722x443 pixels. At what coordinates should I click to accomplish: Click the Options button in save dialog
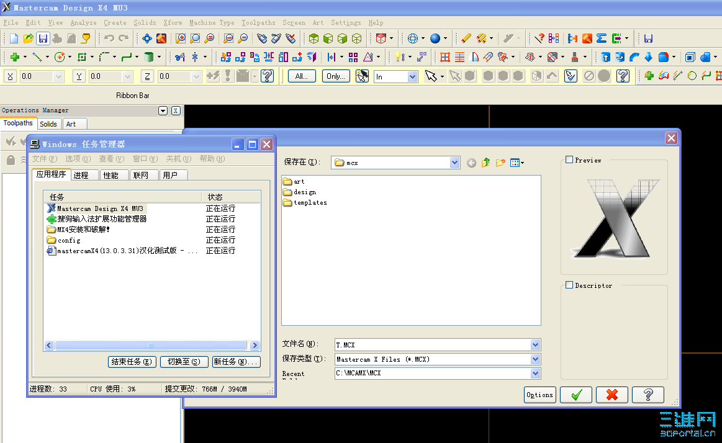(x=539, y=395)
